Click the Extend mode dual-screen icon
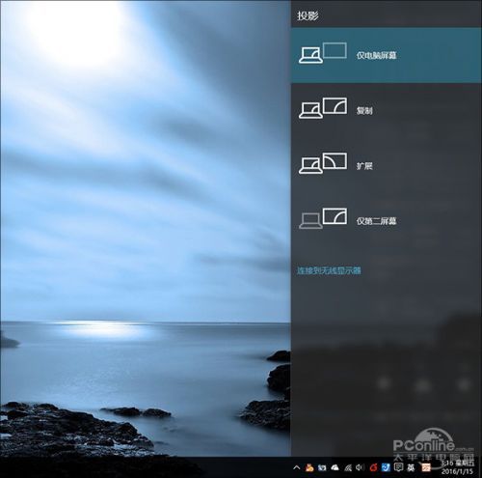This screenshot has width=482, height=478. coord(323,163)
